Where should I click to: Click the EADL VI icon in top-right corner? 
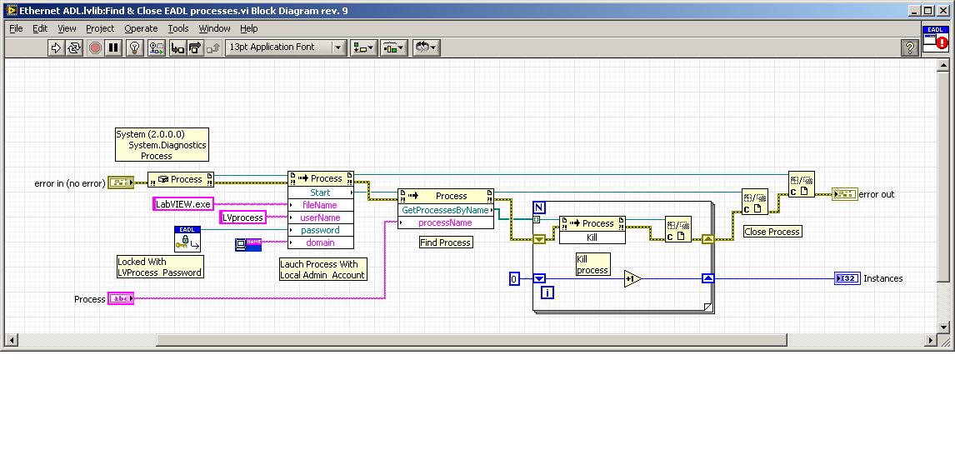935,38
